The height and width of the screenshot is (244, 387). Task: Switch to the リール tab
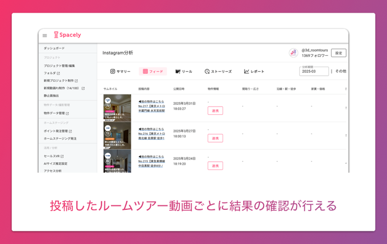point(184,72)
